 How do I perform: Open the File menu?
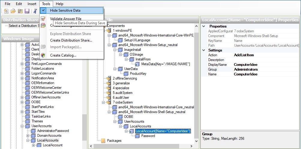[x=8, y=4]
